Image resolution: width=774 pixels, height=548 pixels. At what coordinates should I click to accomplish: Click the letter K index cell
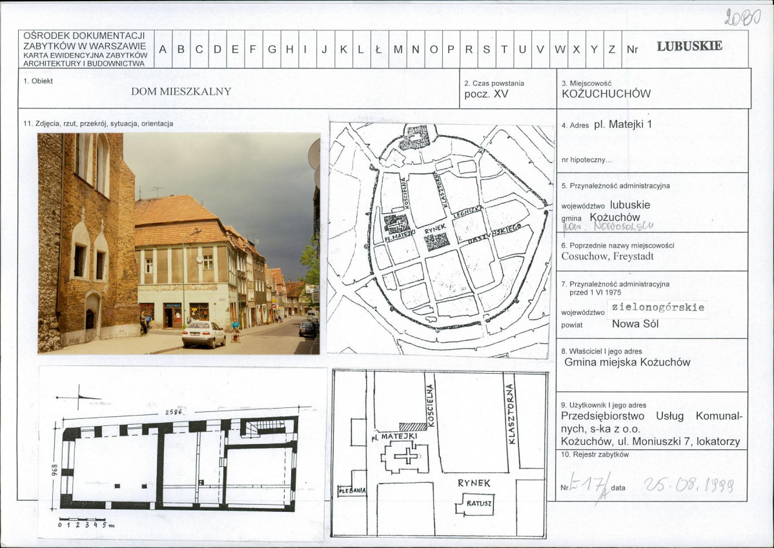[343, 49]
